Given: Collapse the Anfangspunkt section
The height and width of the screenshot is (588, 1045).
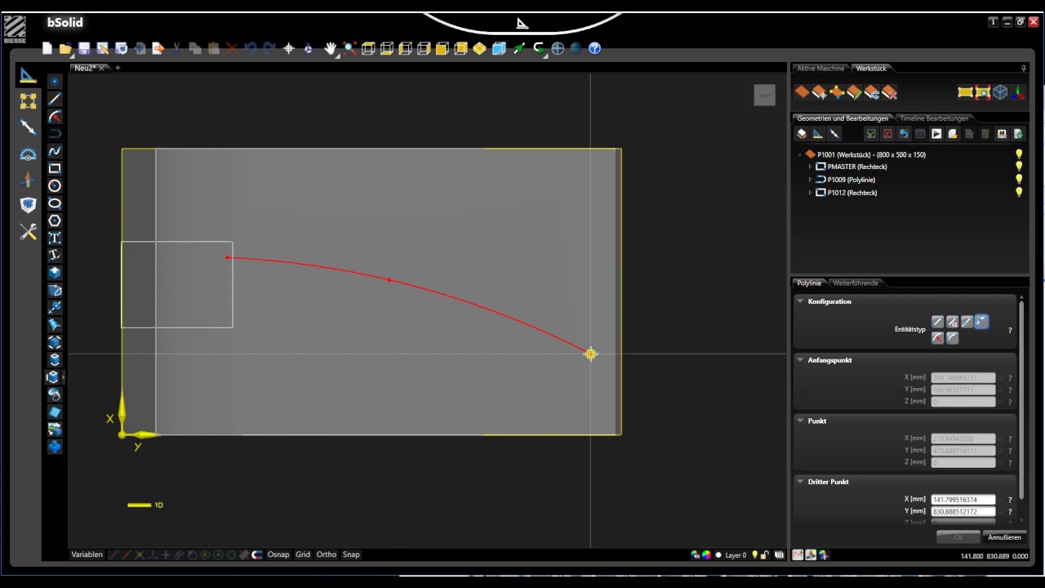Looking at the screenshot, I should (x=800, y=360).
